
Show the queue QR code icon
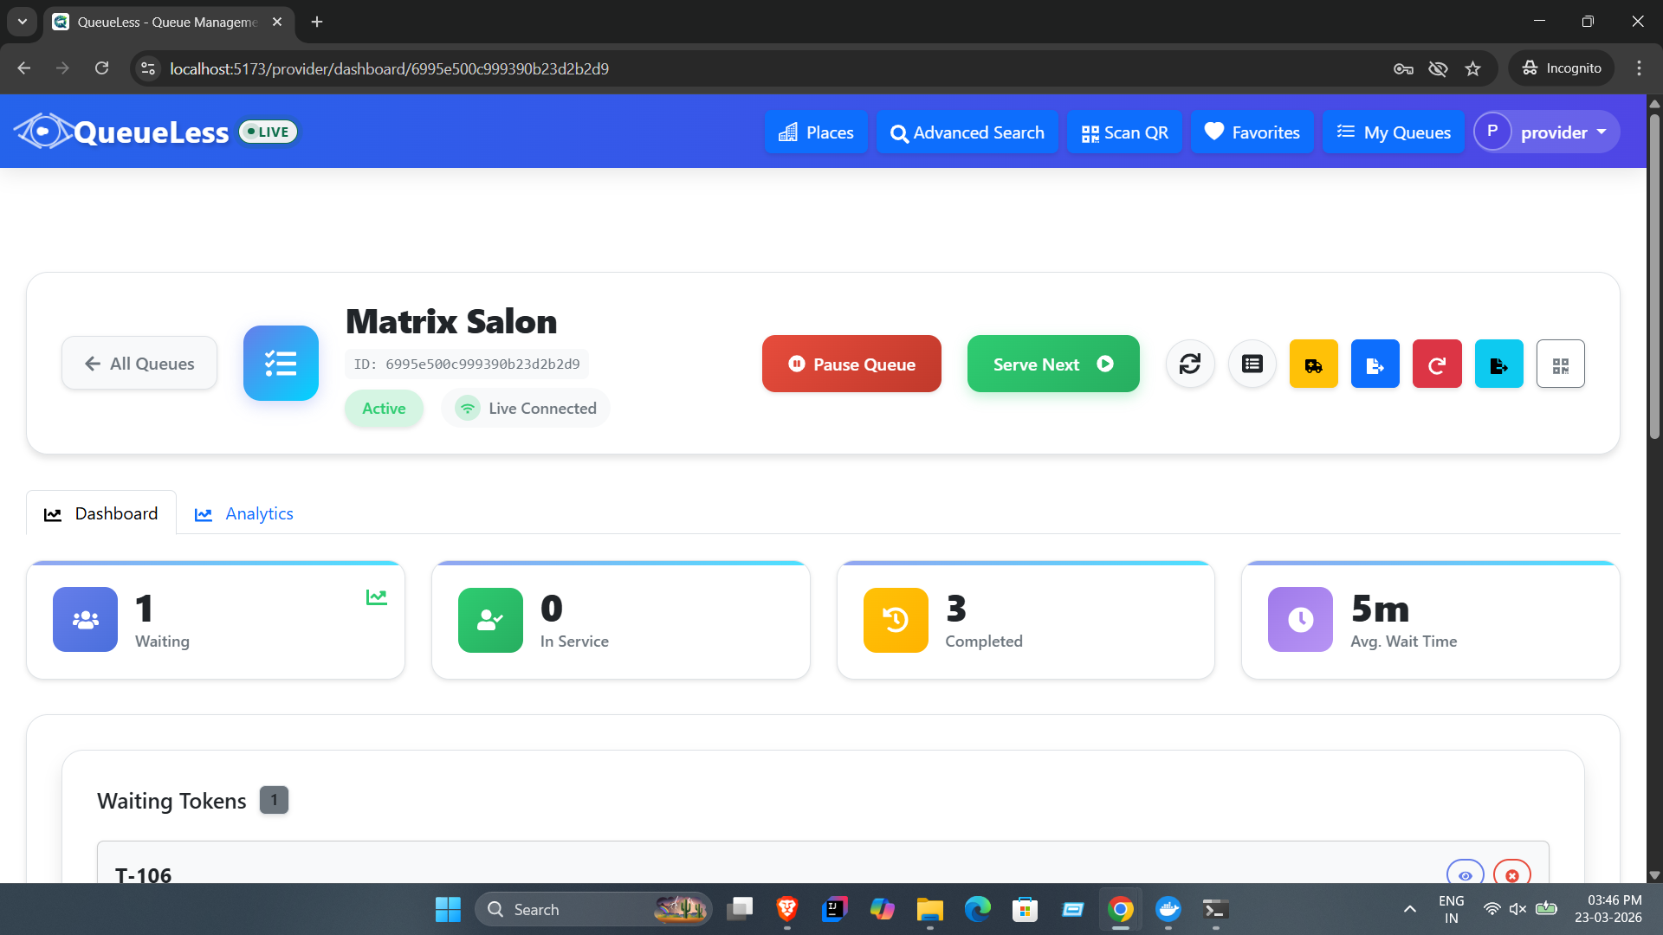pyautogui.click(x=1560, y=364)
